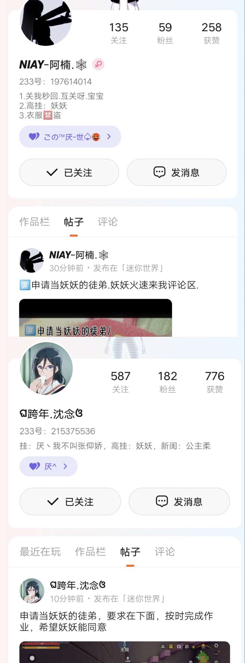
Task: Expand the 厌^ couple tag chevron
Action: tap(65, 466)
